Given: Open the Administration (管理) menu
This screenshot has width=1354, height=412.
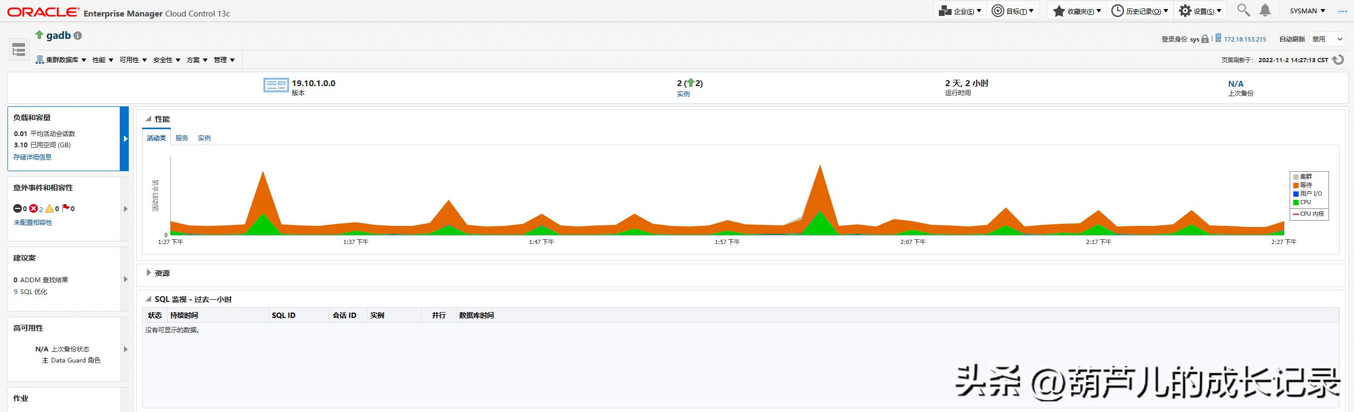Looking at the screenshot, I should pyautogui.click(x=224, y=60).
